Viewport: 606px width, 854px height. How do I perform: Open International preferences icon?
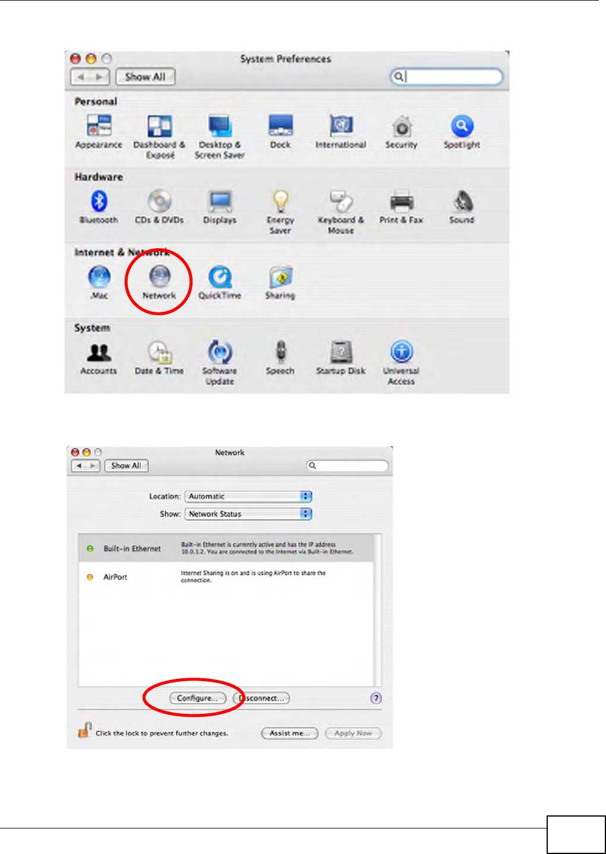pyautogui.click(x=341, y=125)
